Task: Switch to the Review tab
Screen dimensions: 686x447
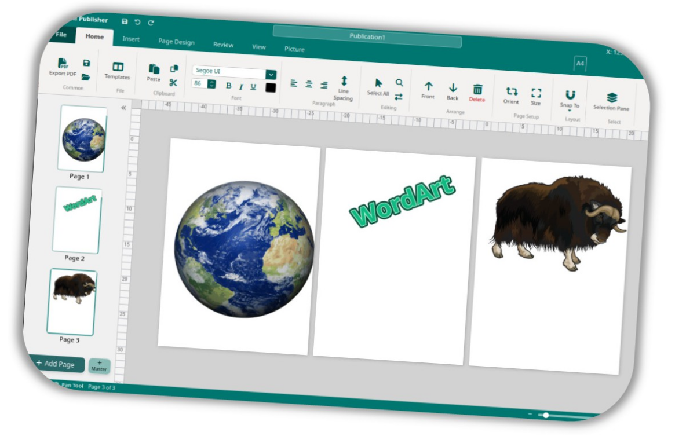Action: pyautogui.click(x=223, y=45)
